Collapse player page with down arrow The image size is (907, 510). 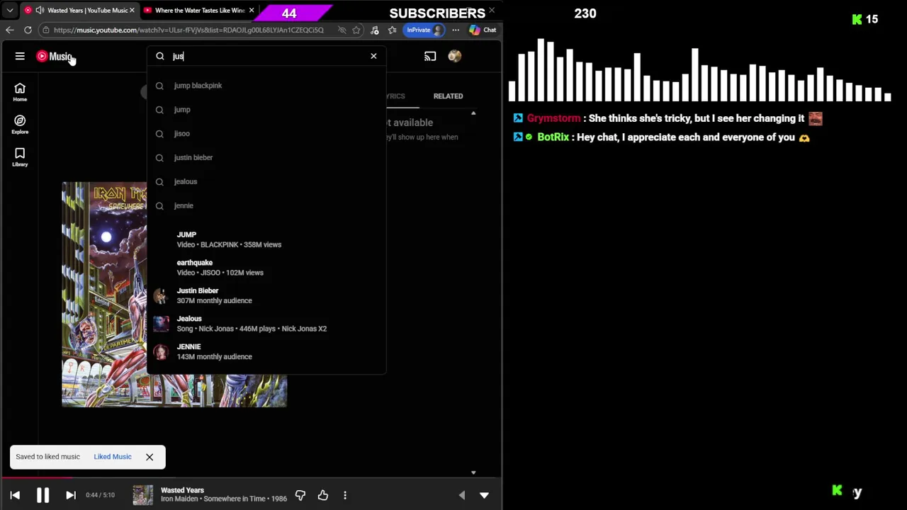[484, 495]
